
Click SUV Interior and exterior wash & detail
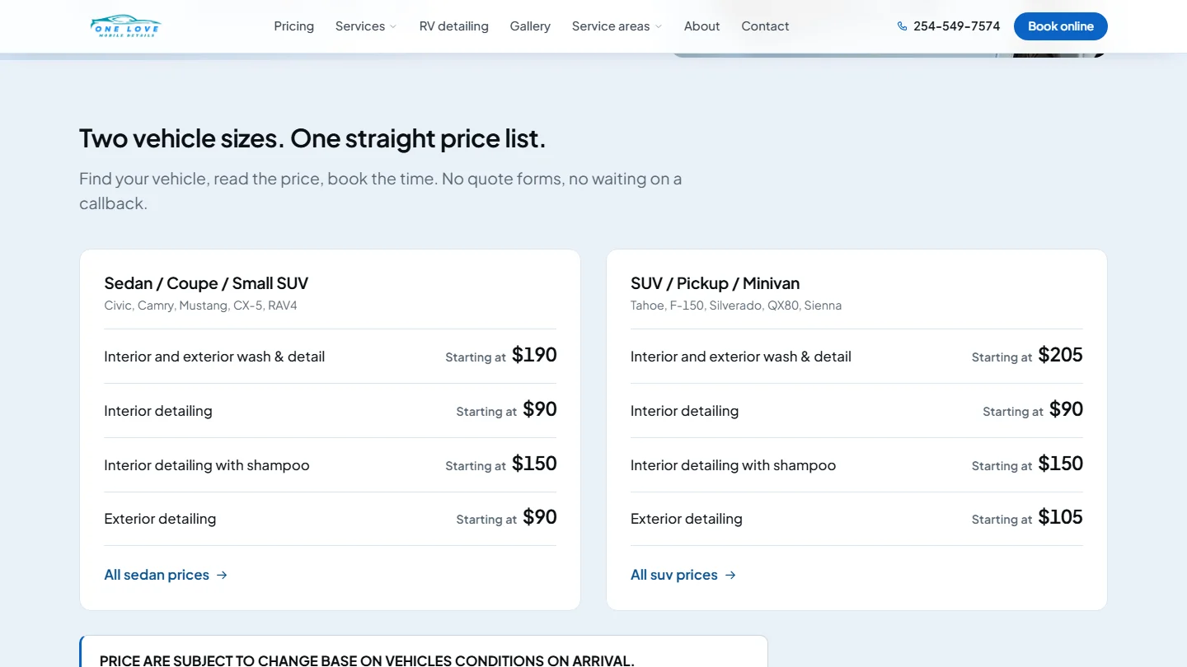click(740, 357)
